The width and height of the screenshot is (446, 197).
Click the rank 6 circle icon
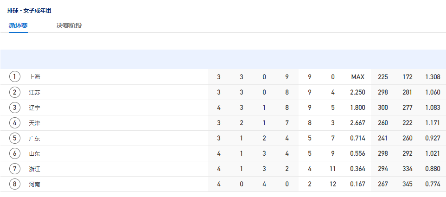tap(15, 153)
